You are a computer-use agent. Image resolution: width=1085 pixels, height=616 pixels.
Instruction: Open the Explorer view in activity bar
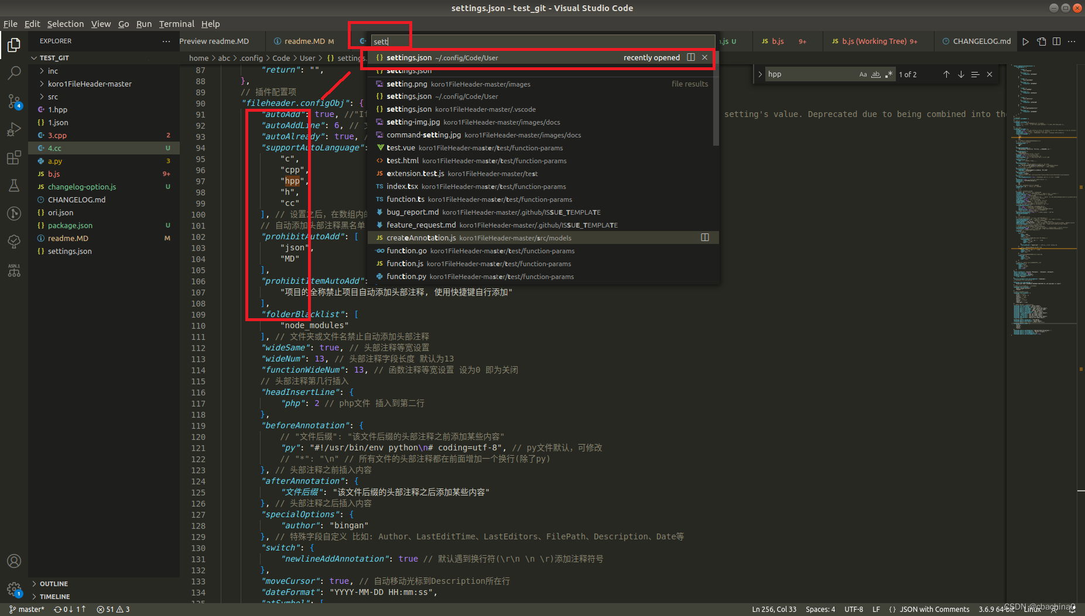point(14,45)
